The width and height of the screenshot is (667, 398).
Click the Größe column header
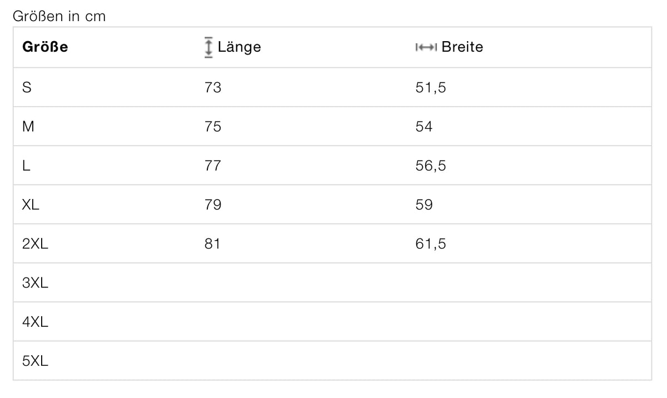[45, 47]
